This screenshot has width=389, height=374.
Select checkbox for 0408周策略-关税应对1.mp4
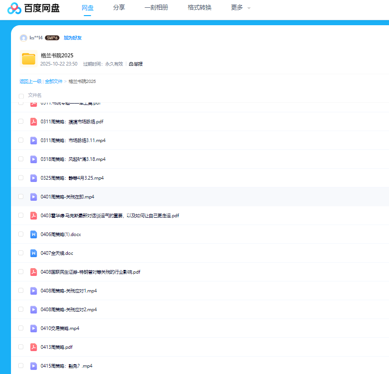(21, 291)
